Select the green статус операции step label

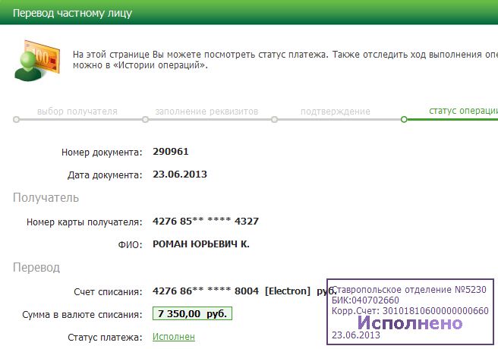[x=462, y=111]
